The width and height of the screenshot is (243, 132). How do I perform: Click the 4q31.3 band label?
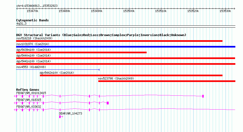tap(21, 24)
